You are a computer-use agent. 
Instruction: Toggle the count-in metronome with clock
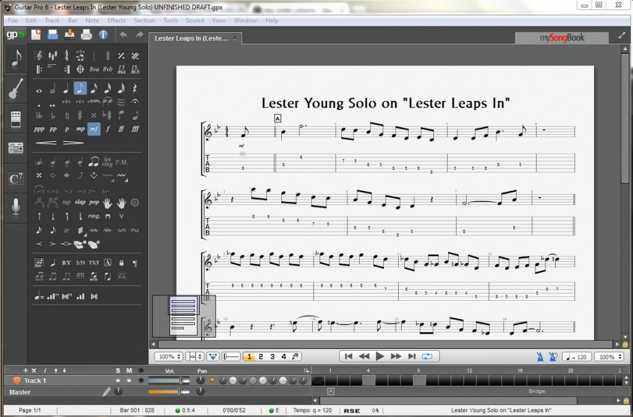pyautogui.click(x=553, y=356)
